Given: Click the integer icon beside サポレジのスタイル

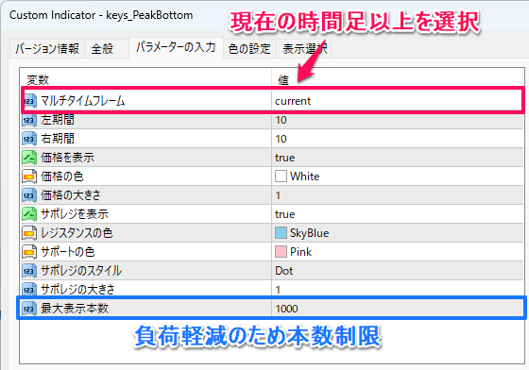Looking at the screenshot, I should point(29,271).
